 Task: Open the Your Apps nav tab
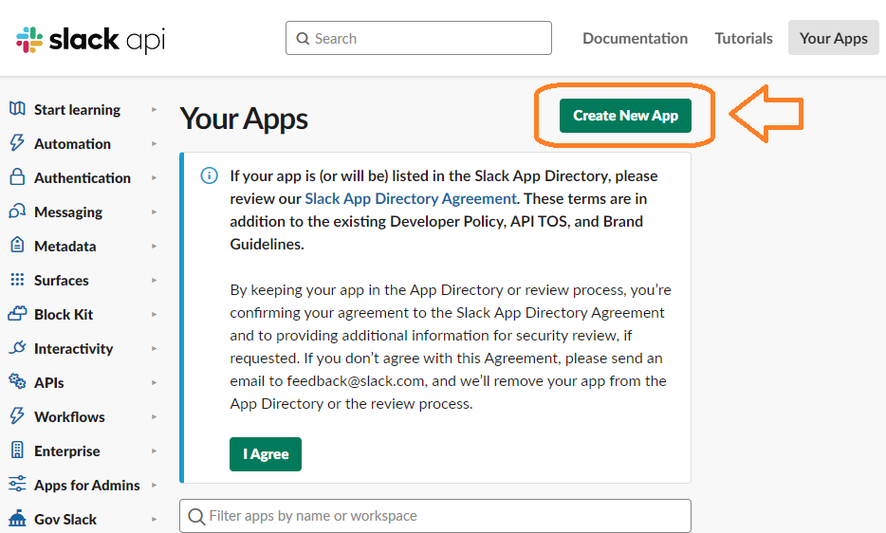point(834,38)
